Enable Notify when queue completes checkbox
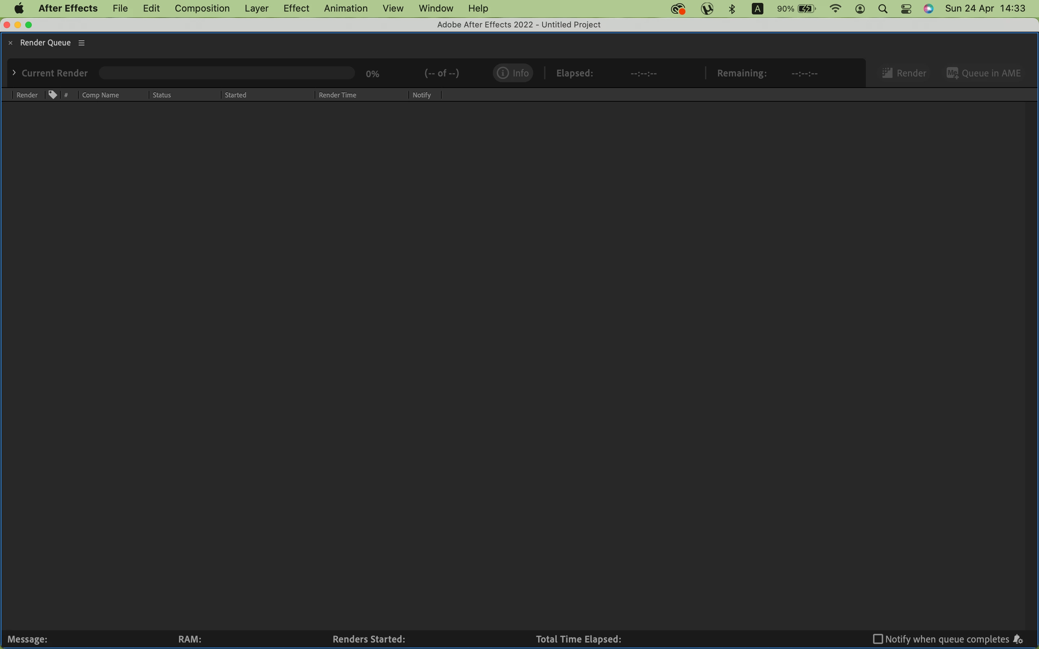This screenshot has height=649, width=1039. coord(878,639)
